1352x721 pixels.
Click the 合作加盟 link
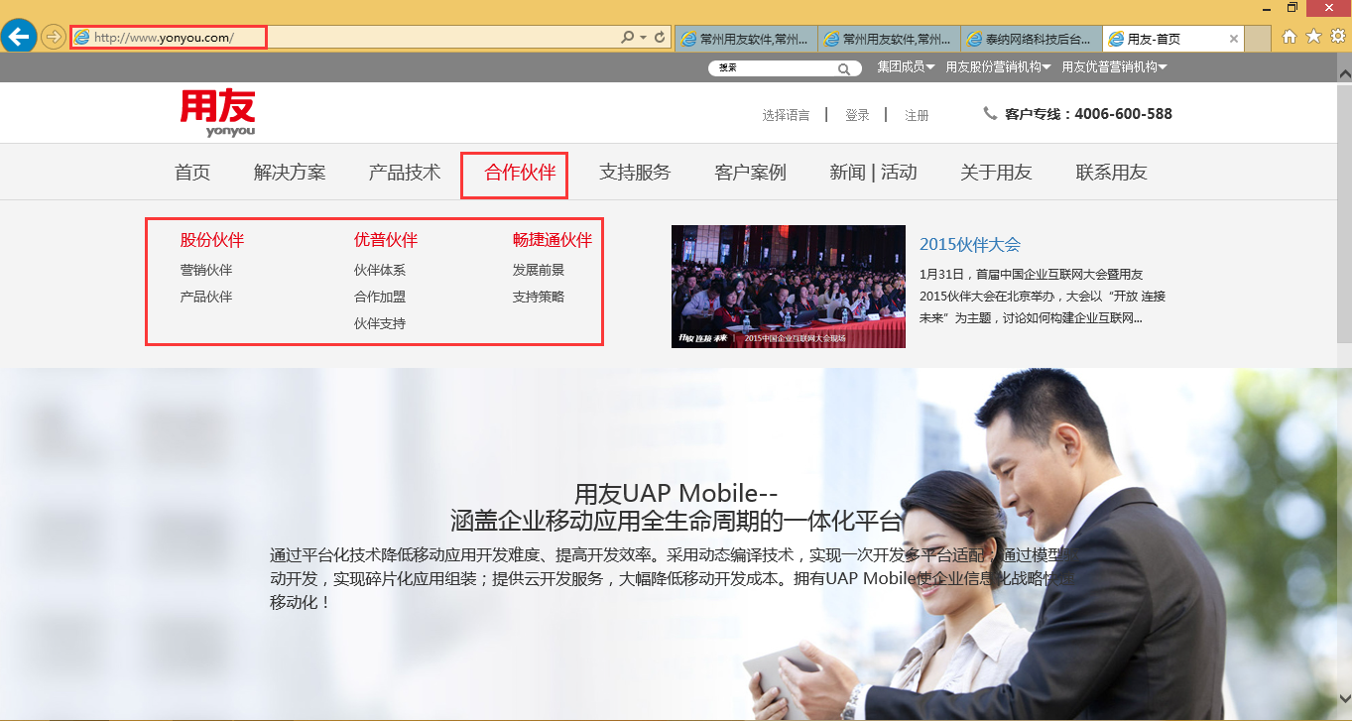380,297
